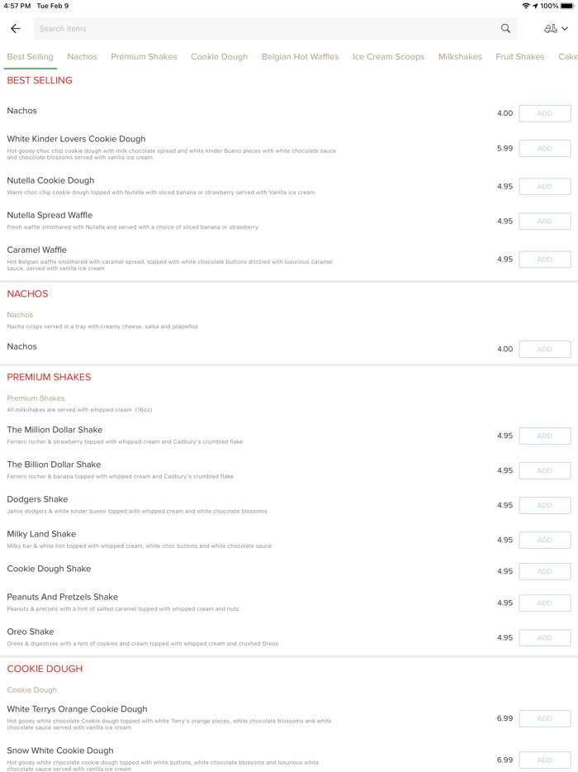Open the Premium Shakes tab
This screenshot has width=578, height=772.
pos(144,57)
